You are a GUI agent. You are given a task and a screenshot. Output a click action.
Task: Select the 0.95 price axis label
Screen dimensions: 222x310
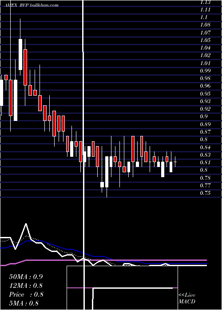tap(205, 93)
